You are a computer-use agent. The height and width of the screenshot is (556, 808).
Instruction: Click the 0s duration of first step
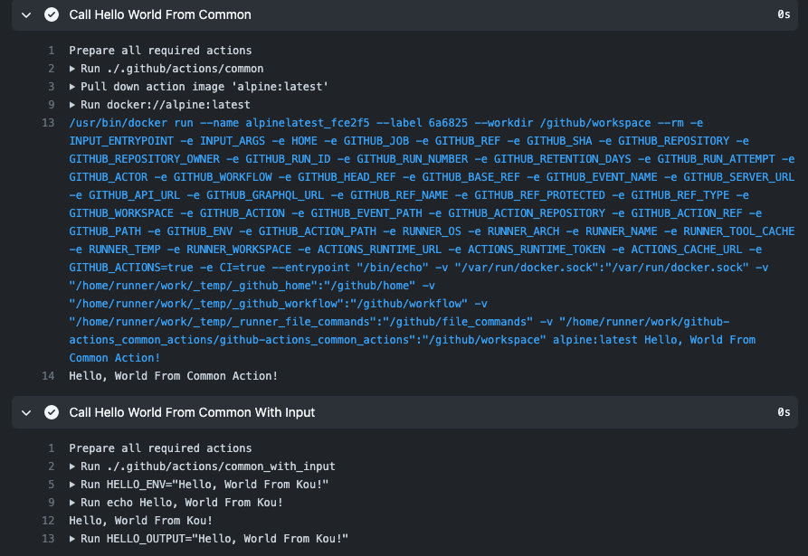coord(784,14)
